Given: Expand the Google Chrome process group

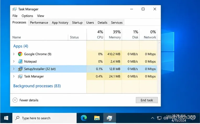Looking at the screenshot, I should pos(14,54).
